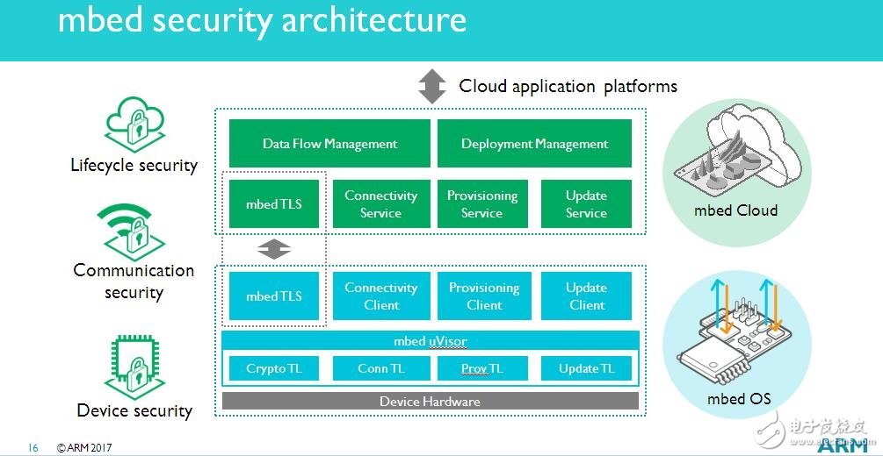883x456 pixels.
Task: Click the green Provisioning Service box
Action: pos(482,204)
